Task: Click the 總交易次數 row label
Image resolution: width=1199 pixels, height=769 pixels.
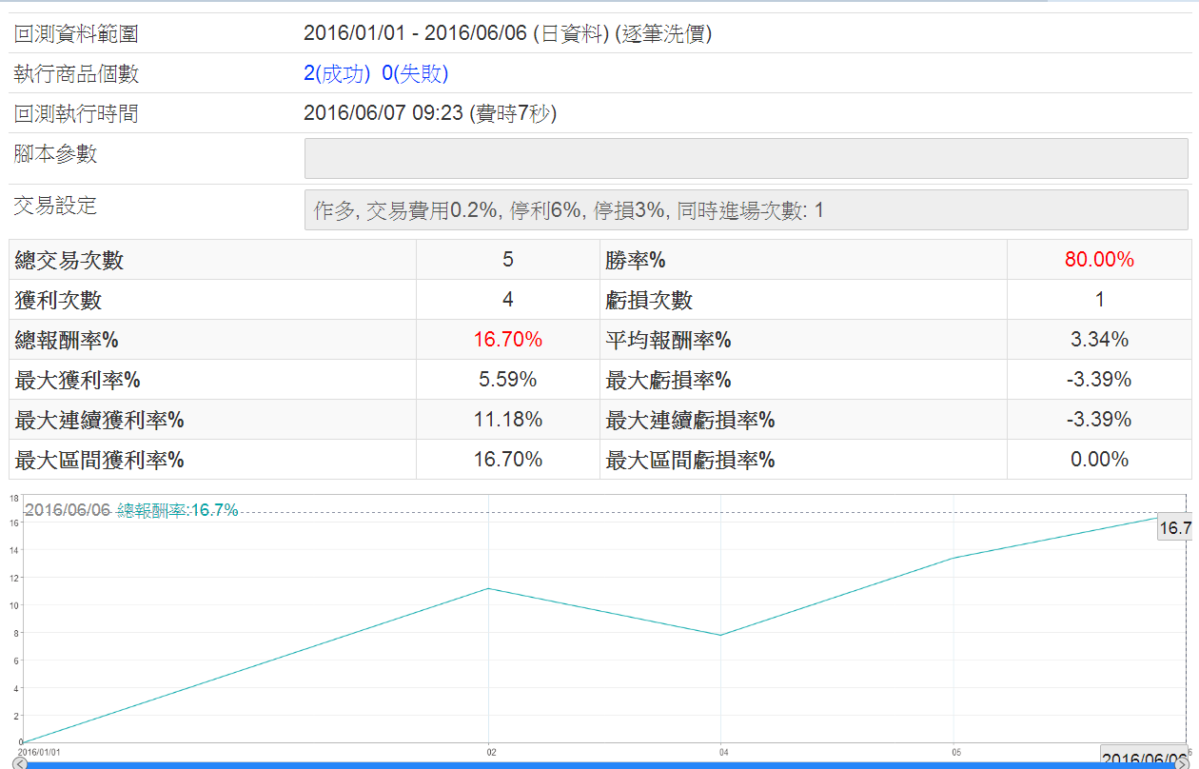Action: pyautogui.click(x=69, y=260)
